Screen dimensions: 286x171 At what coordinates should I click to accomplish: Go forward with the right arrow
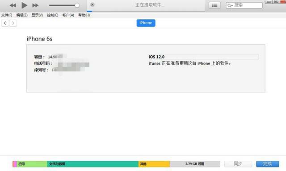pos(13,23)
